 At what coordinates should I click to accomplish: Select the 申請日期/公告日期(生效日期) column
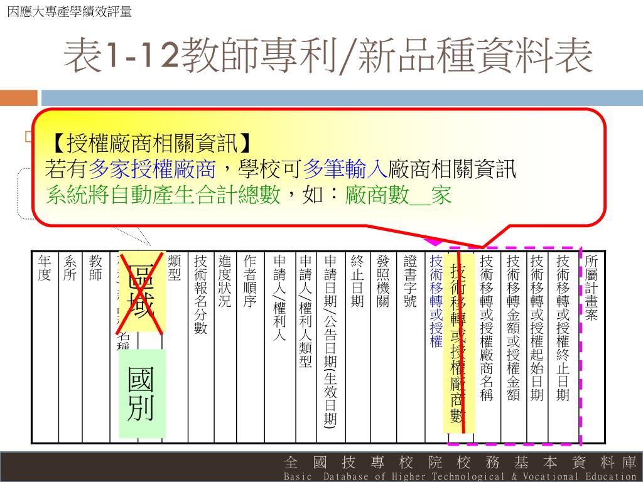coord(330,342)
